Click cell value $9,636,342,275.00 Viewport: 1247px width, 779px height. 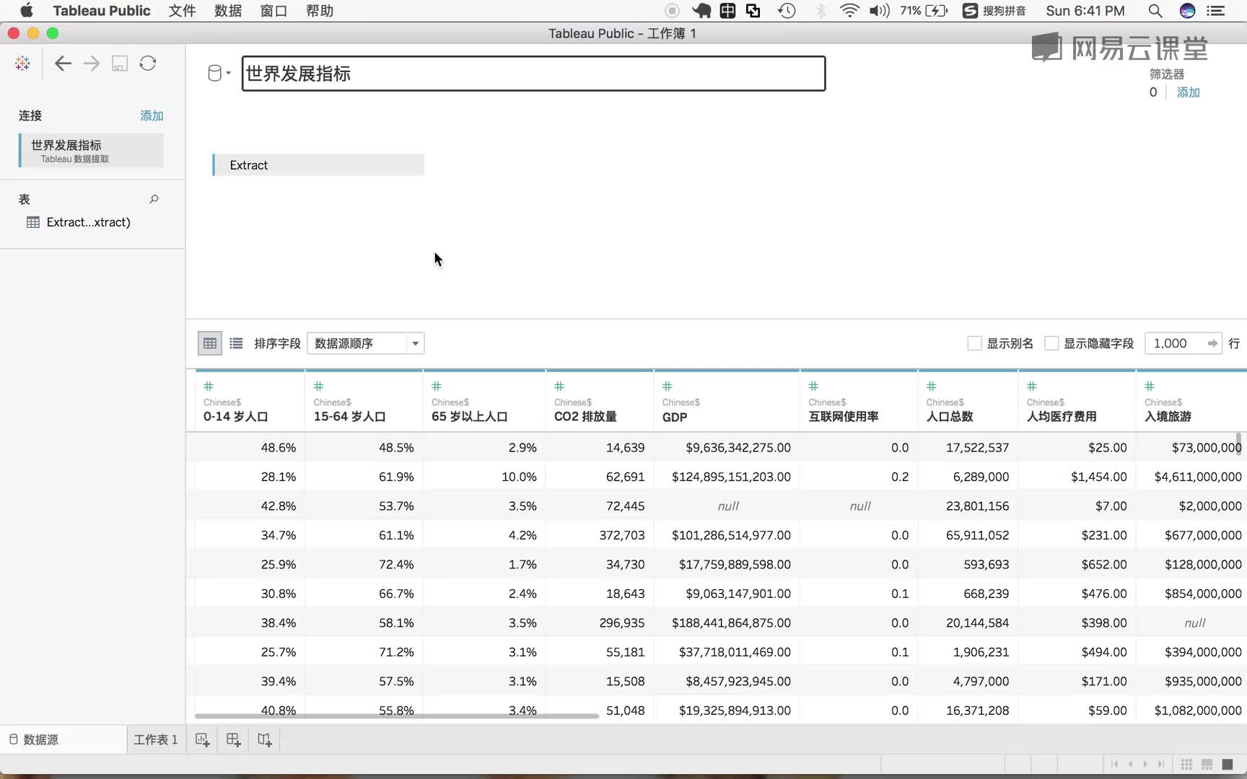point(738,447)
